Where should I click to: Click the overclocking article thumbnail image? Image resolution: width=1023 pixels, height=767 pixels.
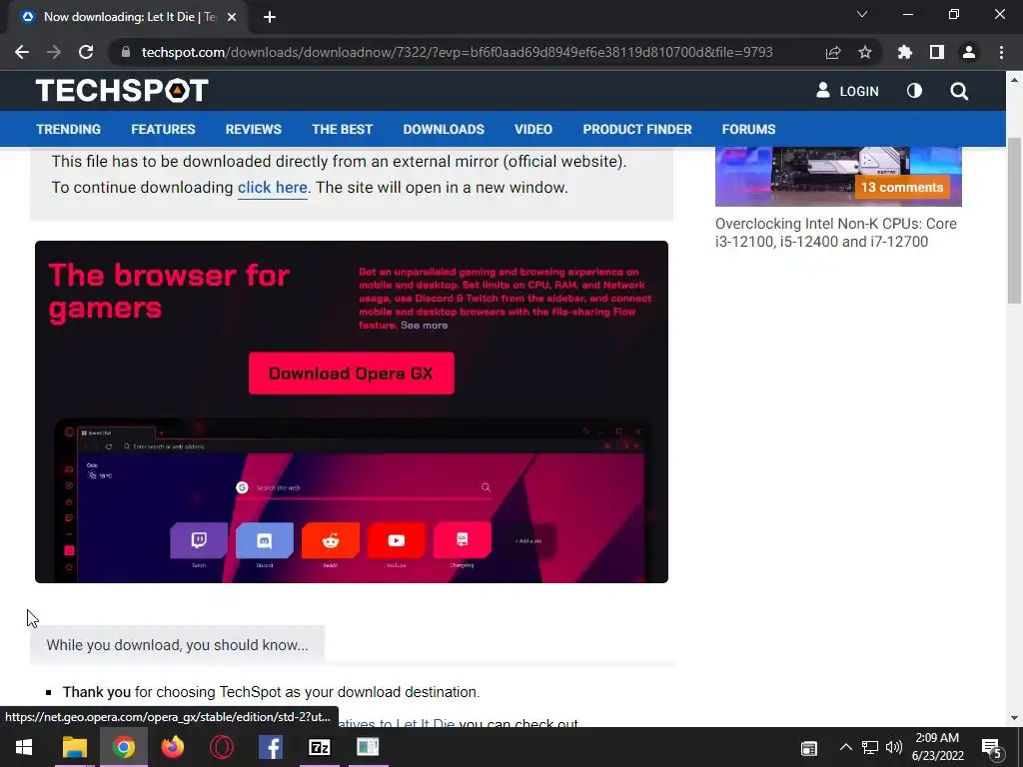click(x=838, y=176)
